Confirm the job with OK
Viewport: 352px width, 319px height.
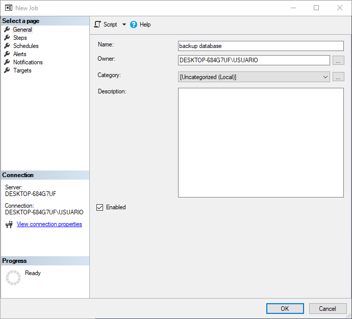(x=285, y=308)
